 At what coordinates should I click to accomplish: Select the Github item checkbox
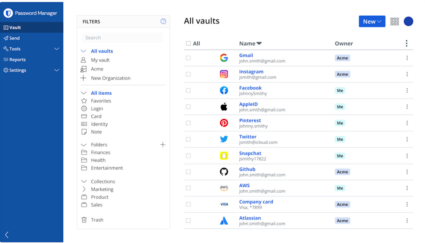188,172
